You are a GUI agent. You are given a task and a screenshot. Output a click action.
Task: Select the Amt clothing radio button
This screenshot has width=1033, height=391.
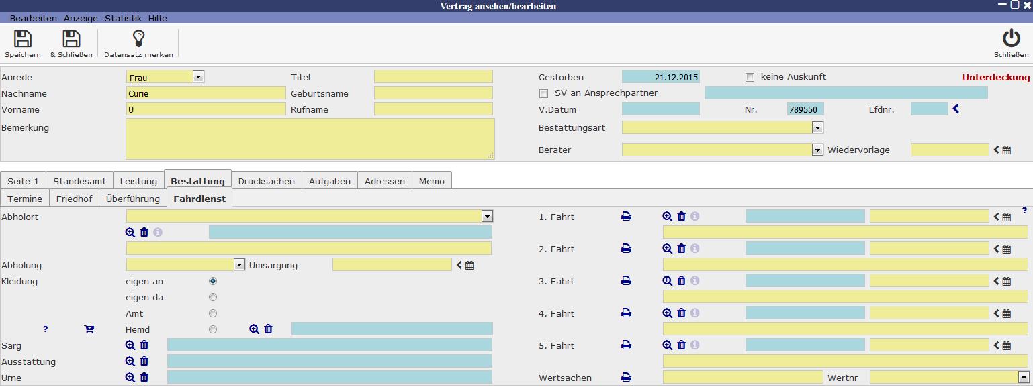(x=213, y=313)
